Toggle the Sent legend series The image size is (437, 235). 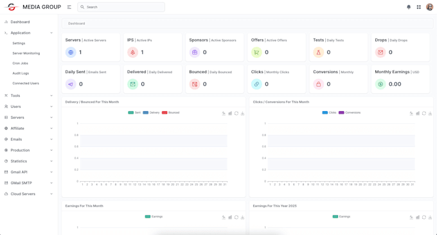134,112
